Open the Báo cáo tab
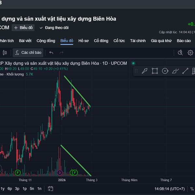The width and height of the screenshot is (195, 195). coord(184,41)
